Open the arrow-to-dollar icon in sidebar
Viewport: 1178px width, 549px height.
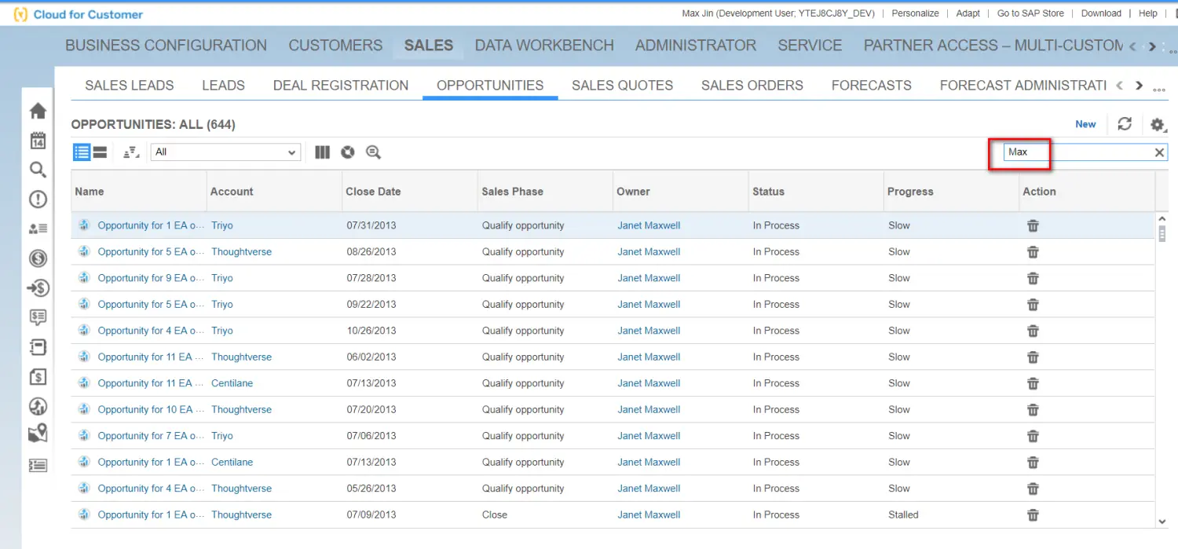click(x=38, y=288)
